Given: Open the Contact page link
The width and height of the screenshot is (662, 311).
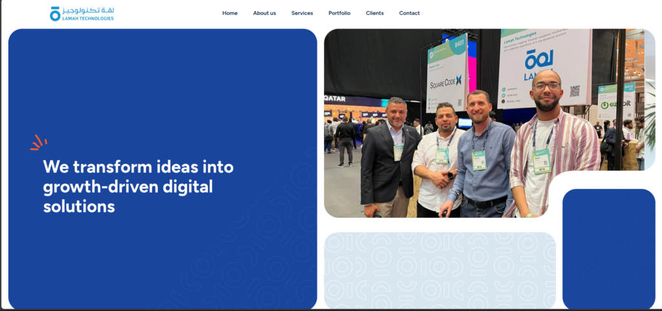Looking at the screenshot, I should (409, 13).
